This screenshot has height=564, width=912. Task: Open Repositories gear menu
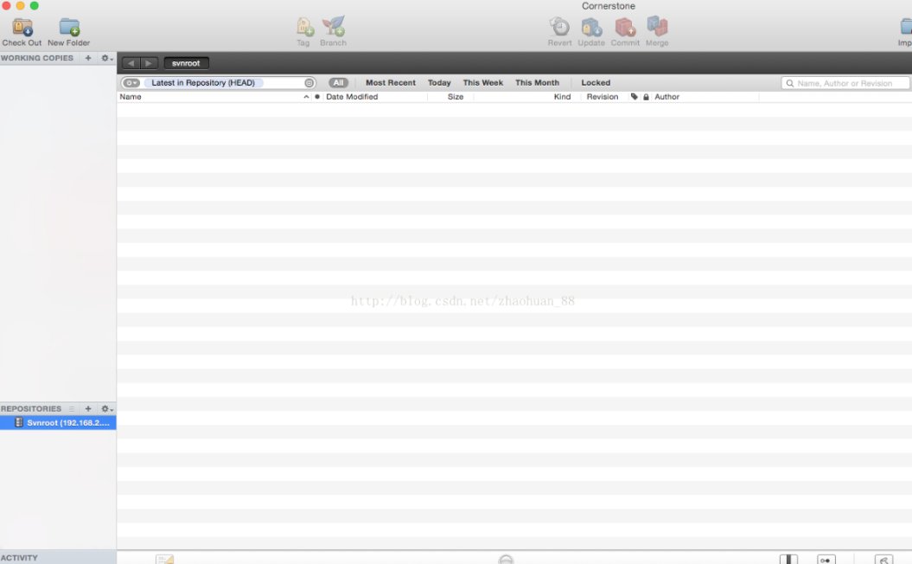[x=106, y=408]
